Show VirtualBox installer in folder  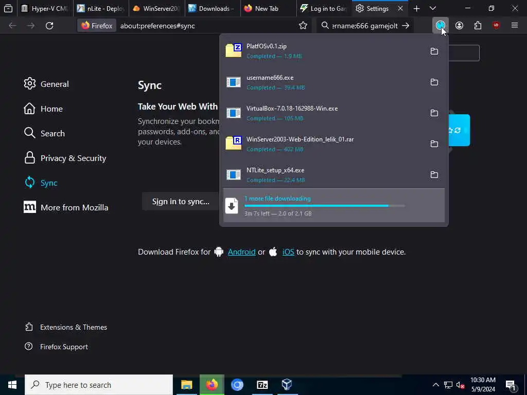[434, 113]
